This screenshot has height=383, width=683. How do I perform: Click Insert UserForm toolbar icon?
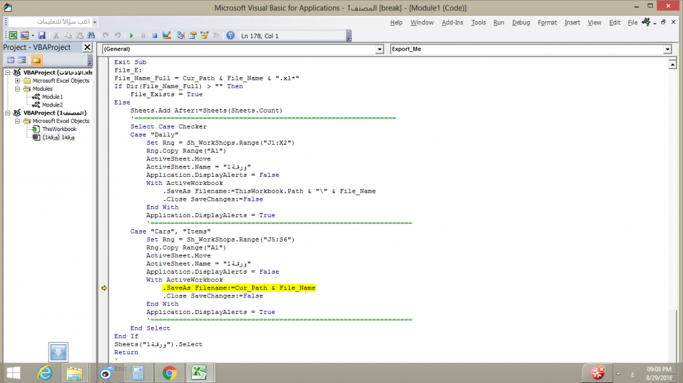[x=25, y=36]
